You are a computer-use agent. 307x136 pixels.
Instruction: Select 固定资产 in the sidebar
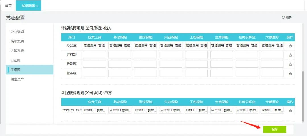[x=17, y=79]
